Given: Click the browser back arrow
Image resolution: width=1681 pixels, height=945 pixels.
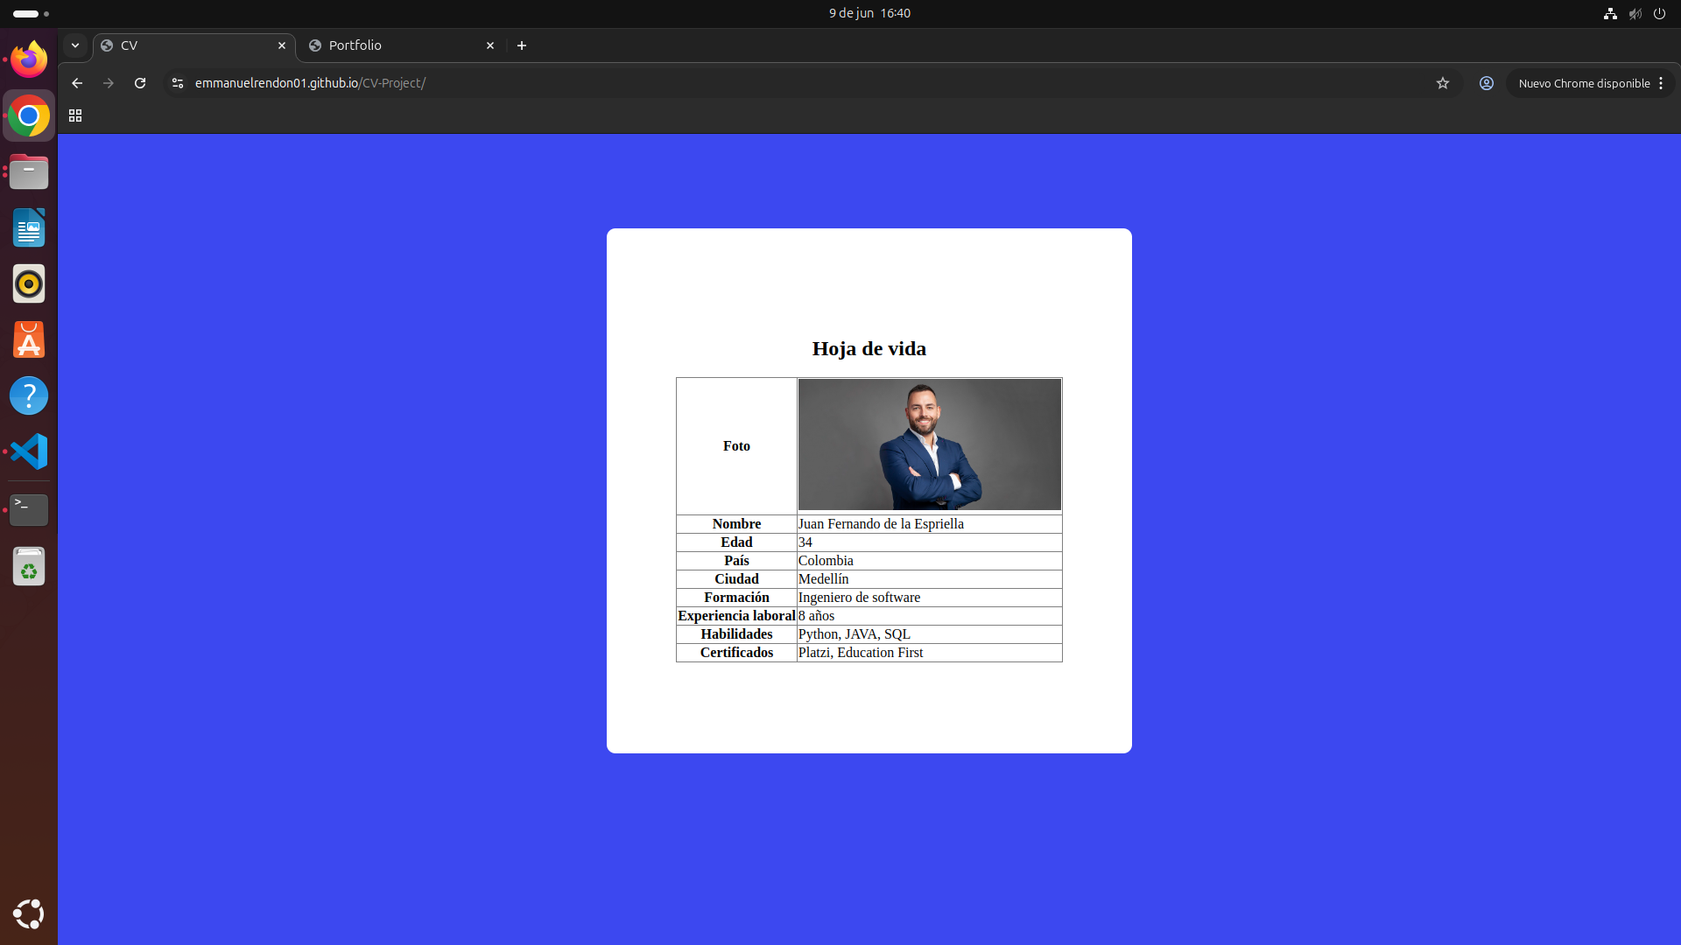Looking at the screenshot, I should [77, 83].
